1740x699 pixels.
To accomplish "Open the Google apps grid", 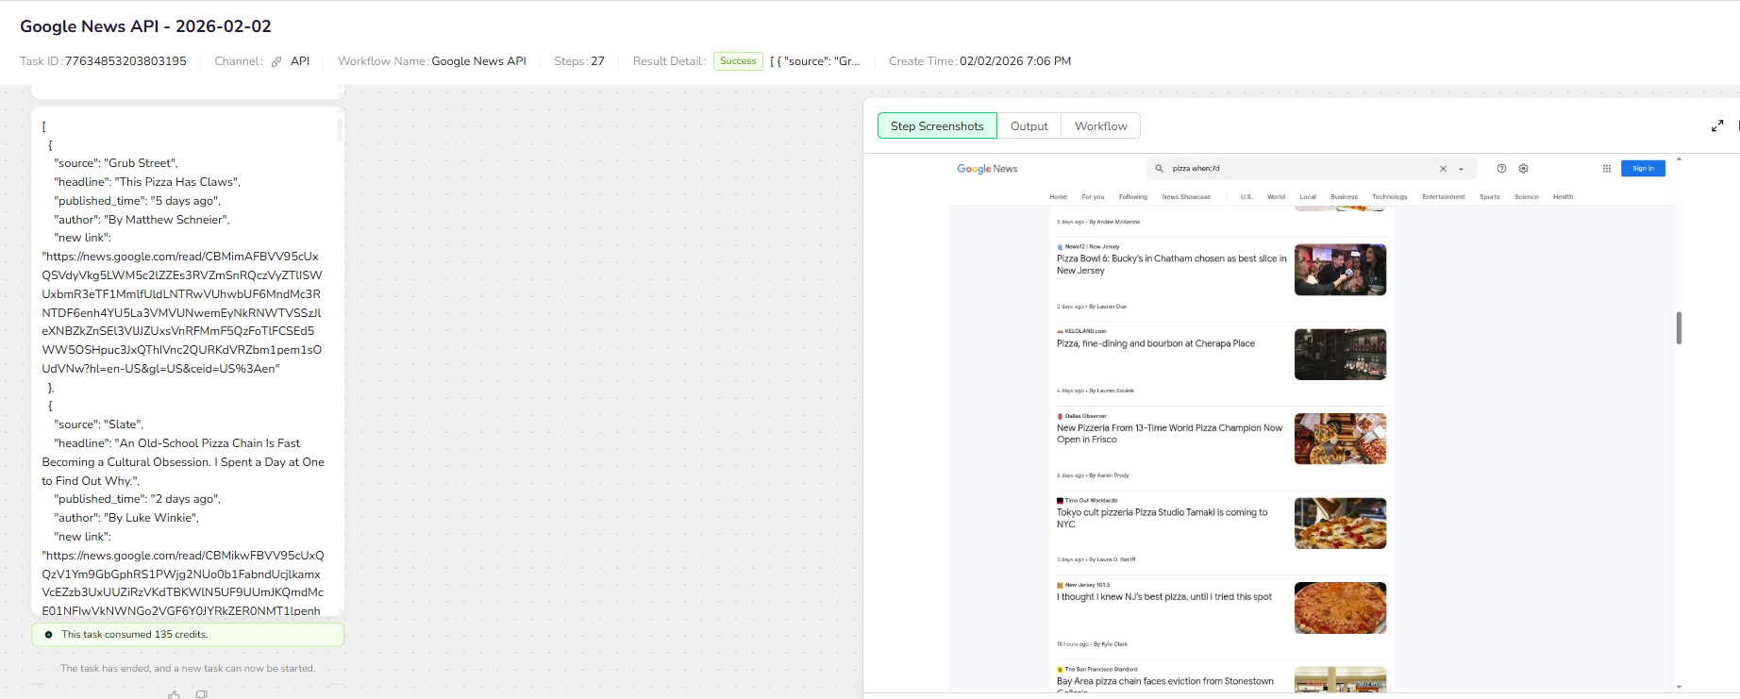I will [x=1606, y=169].
